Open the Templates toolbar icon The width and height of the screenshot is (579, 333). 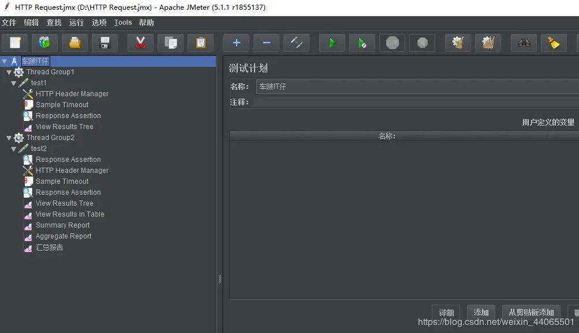(44, 43)
